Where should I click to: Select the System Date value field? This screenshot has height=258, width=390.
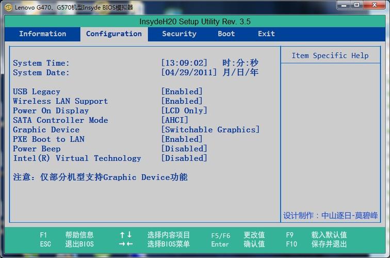pyautogui.click(x=189, y=73)
